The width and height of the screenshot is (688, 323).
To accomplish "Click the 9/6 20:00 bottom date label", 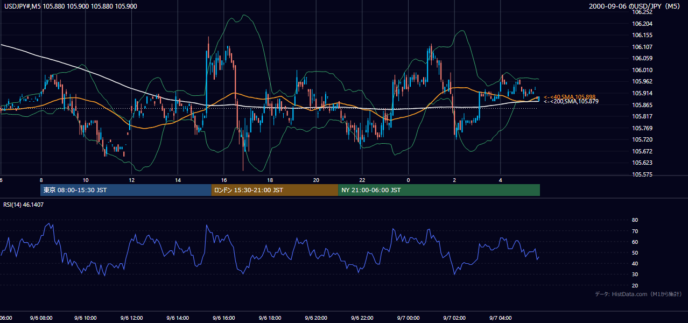I will click(317, 318).
